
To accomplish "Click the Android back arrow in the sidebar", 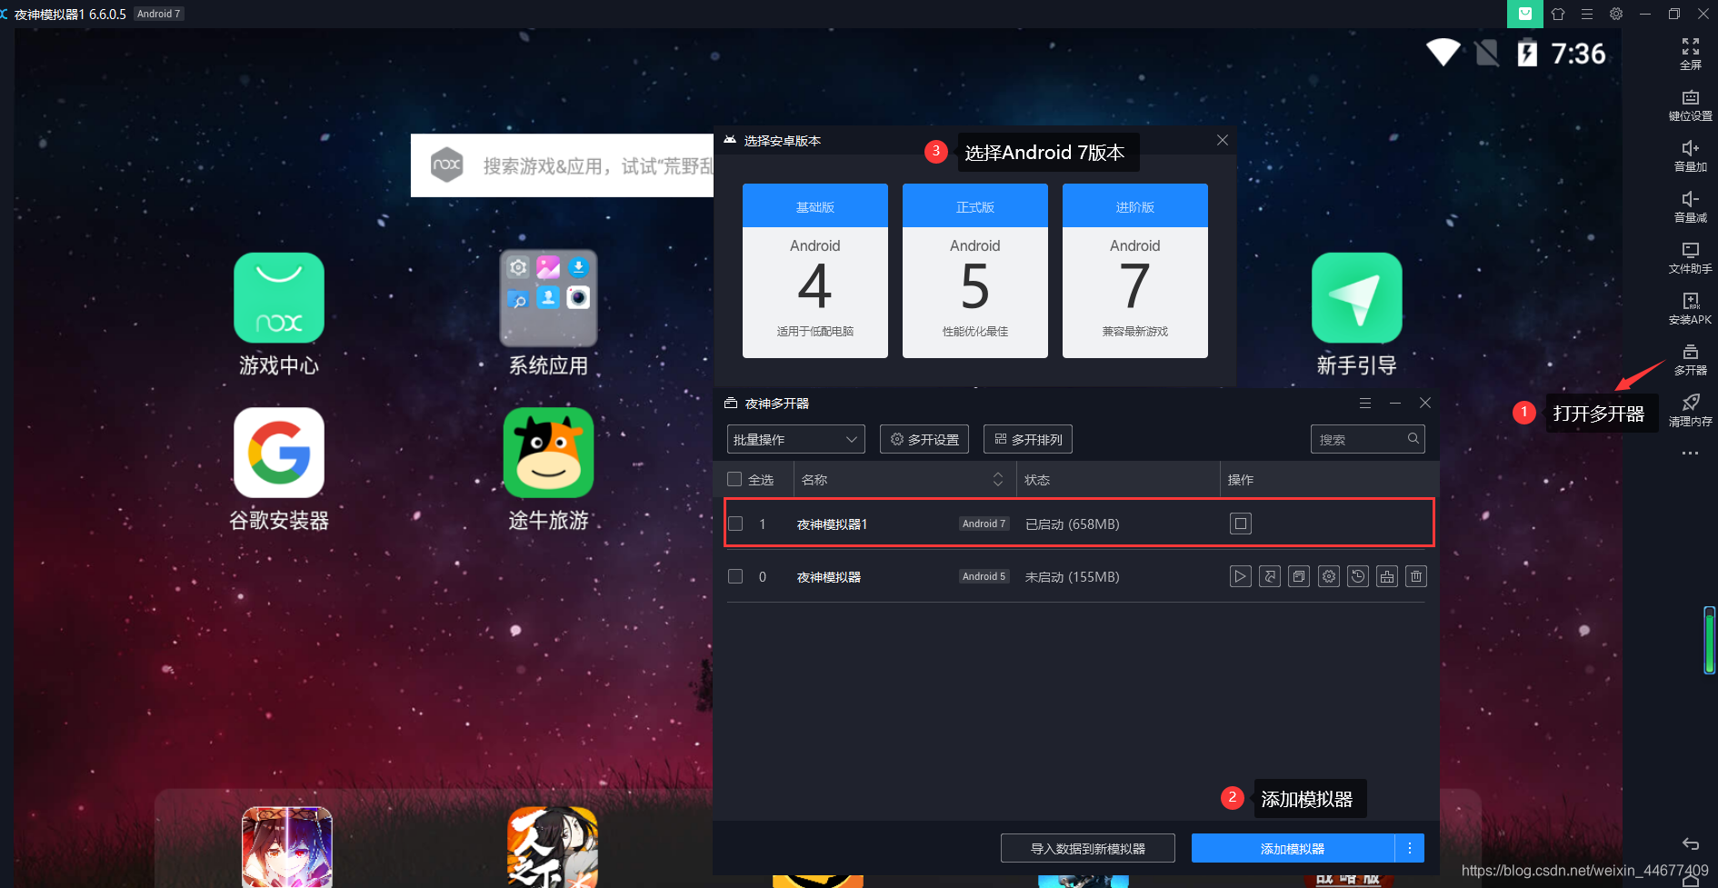I will [1691, 844].
